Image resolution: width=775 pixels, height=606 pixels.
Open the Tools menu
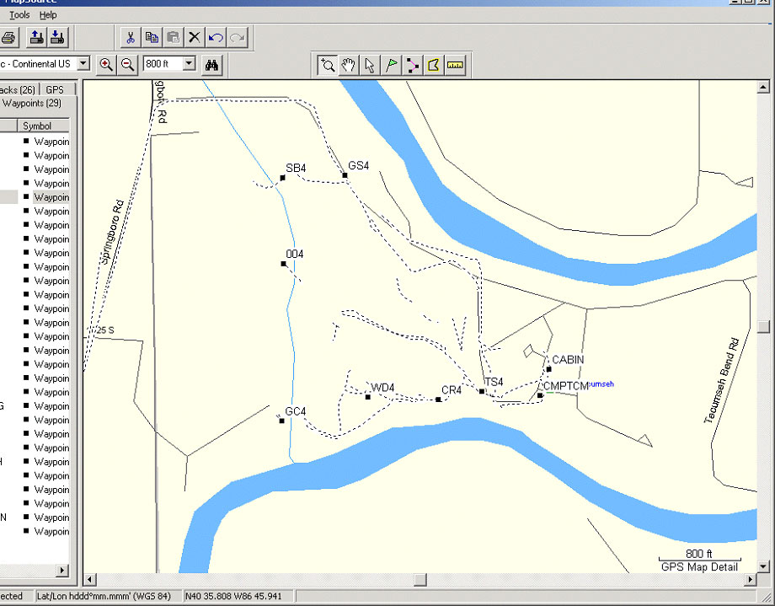coord(19,15)
